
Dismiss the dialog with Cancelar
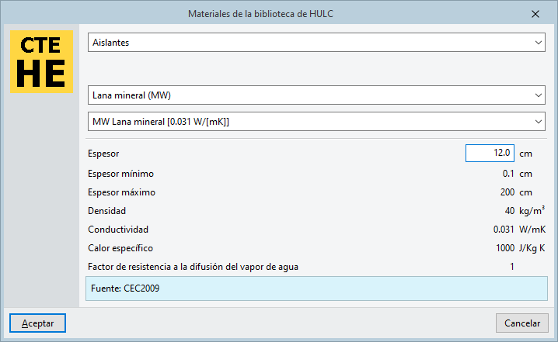tap(522, 323)
